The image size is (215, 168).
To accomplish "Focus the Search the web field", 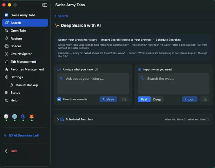I will click(x=174, y=84).
